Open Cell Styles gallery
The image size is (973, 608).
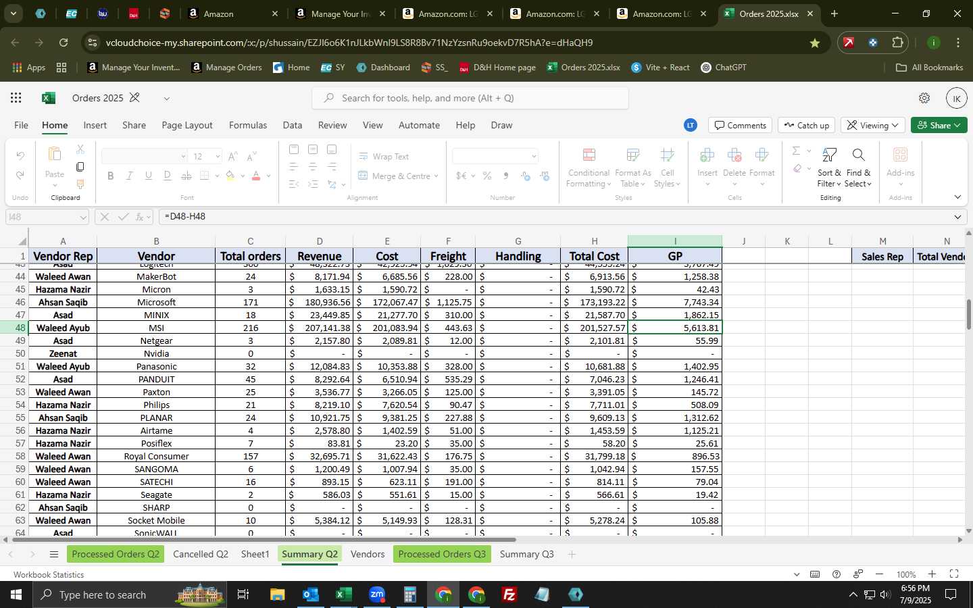pyautogui.click(x=667, y=168)
